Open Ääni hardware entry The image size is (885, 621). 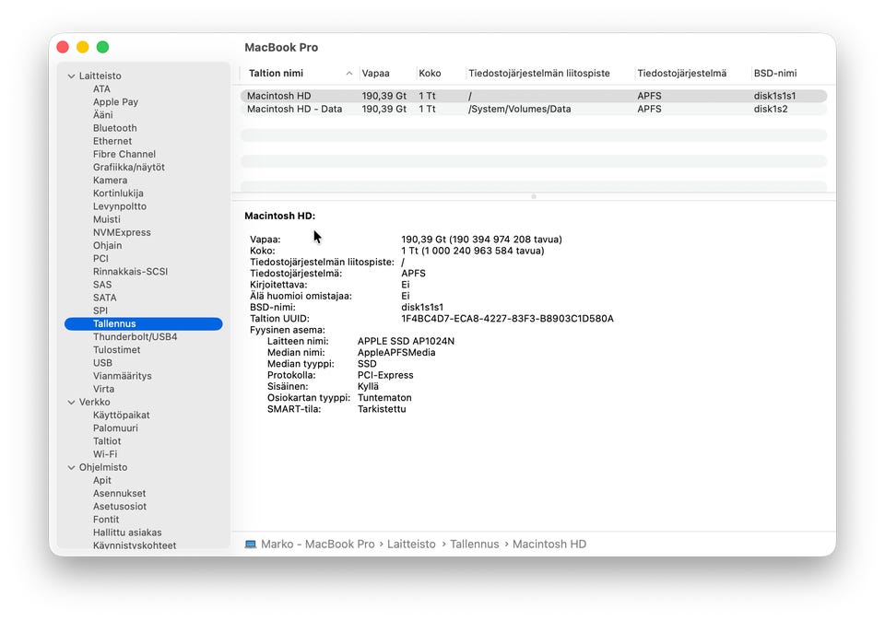(102, 115)
